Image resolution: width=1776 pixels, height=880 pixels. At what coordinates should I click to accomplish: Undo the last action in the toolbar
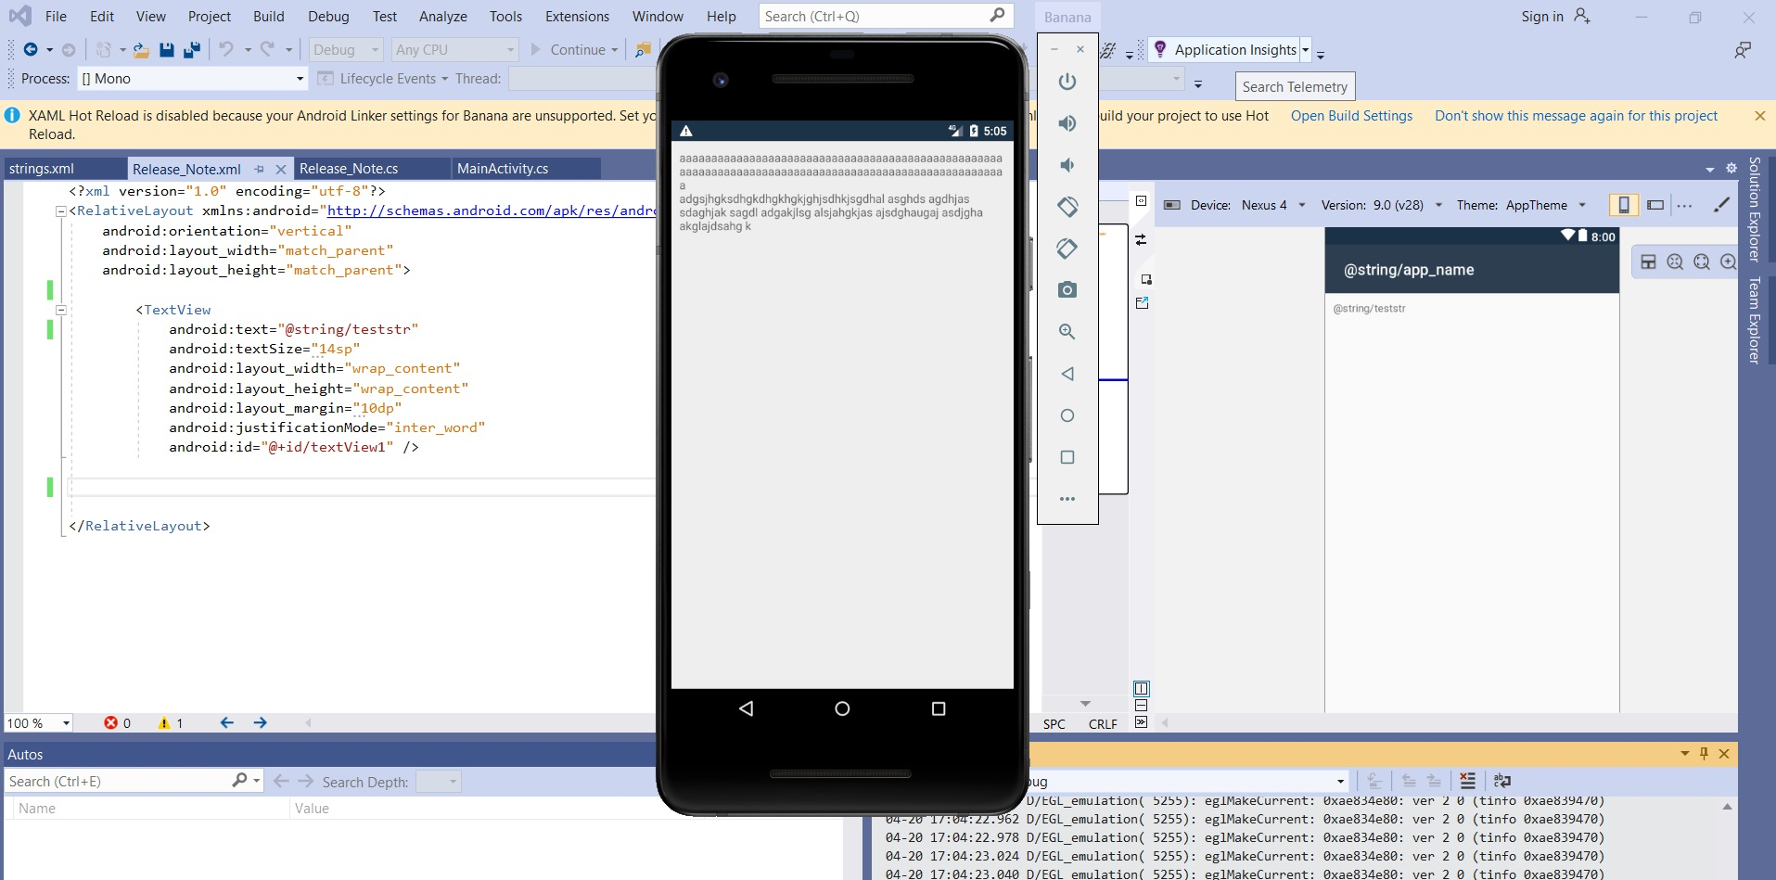[226, 50]
